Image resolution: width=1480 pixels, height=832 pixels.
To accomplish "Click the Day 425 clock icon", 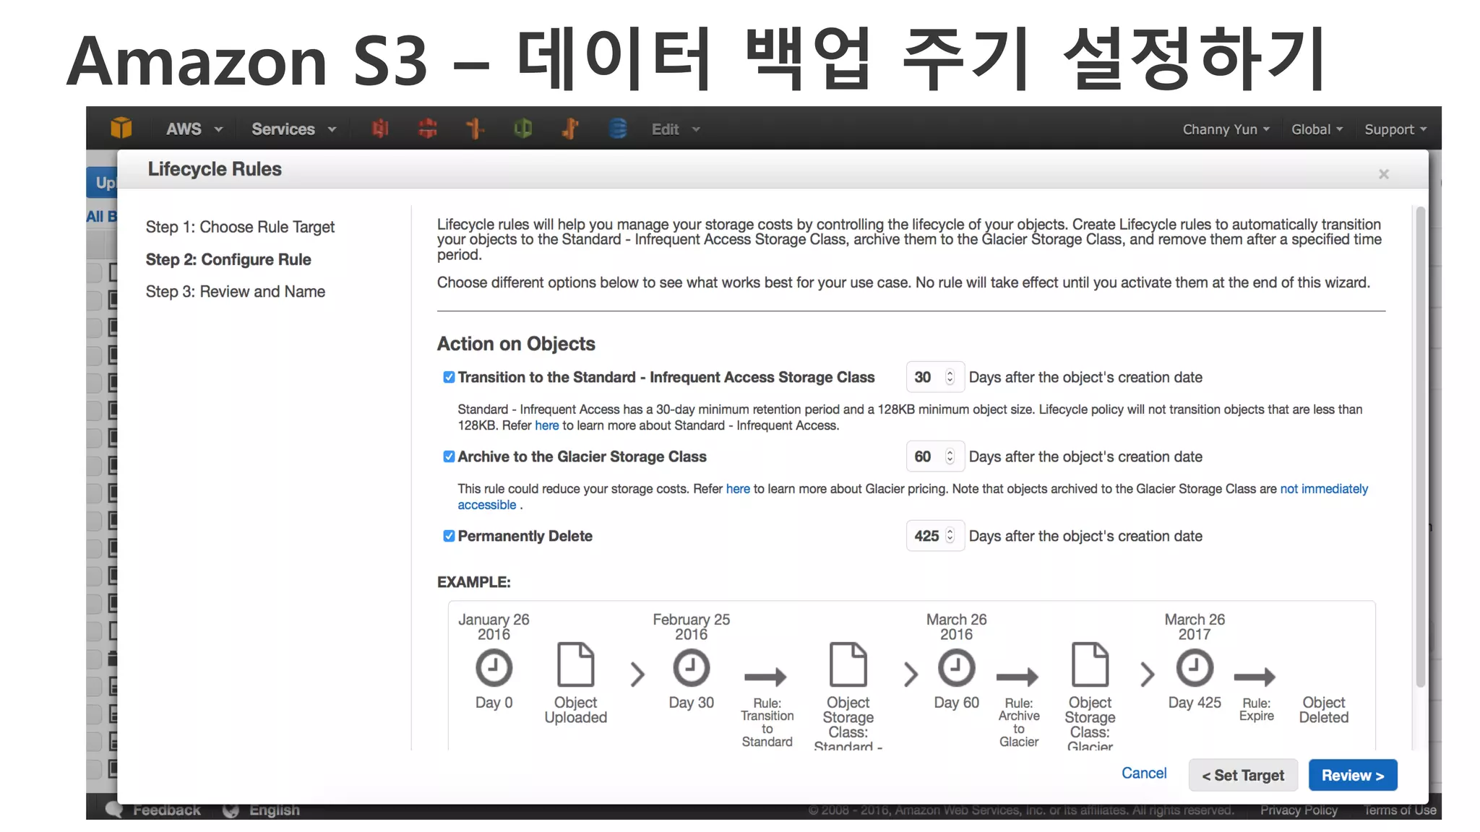I will pyautogui.click(x=1194, y=667).
